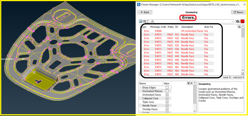Click the filter funnel icon in options panel
The width and height of the screenshot is (248, 116).
pyautogui.click(x=188, y=84)
